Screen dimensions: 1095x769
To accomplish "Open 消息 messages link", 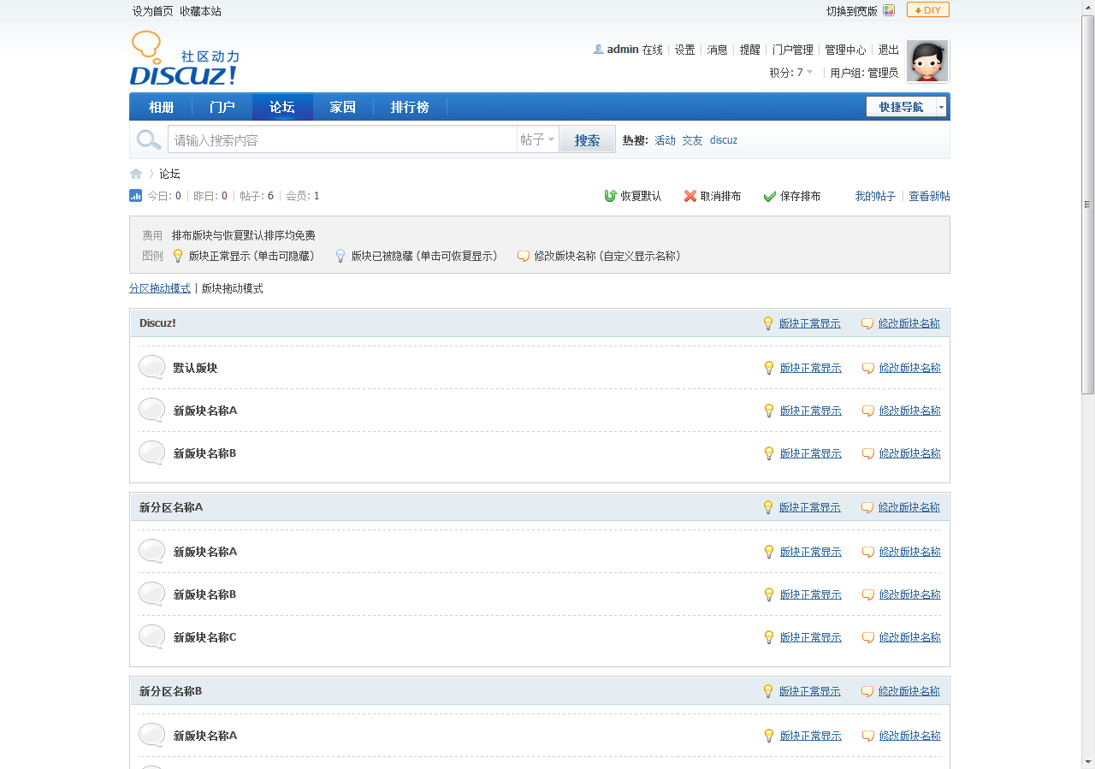I will tap(717, 50).
